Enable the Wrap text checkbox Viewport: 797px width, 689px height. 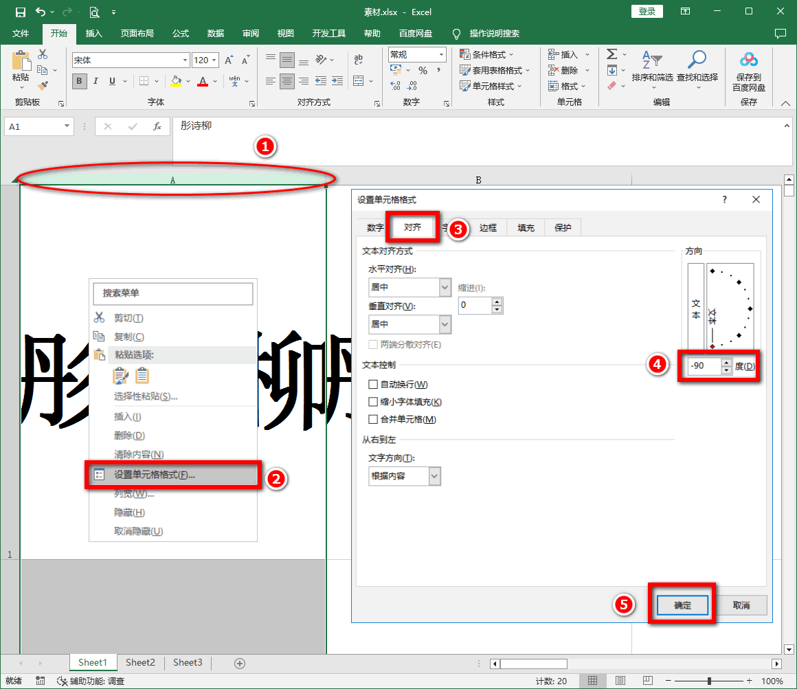coord(373,385)
